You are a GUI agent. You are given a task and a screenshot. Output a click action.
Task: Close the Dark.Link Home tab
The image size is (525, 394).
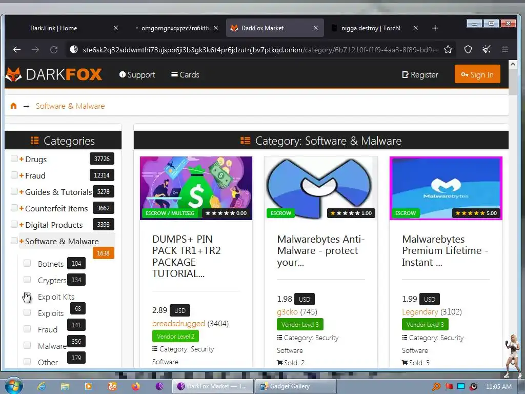(x=115, y=28)
